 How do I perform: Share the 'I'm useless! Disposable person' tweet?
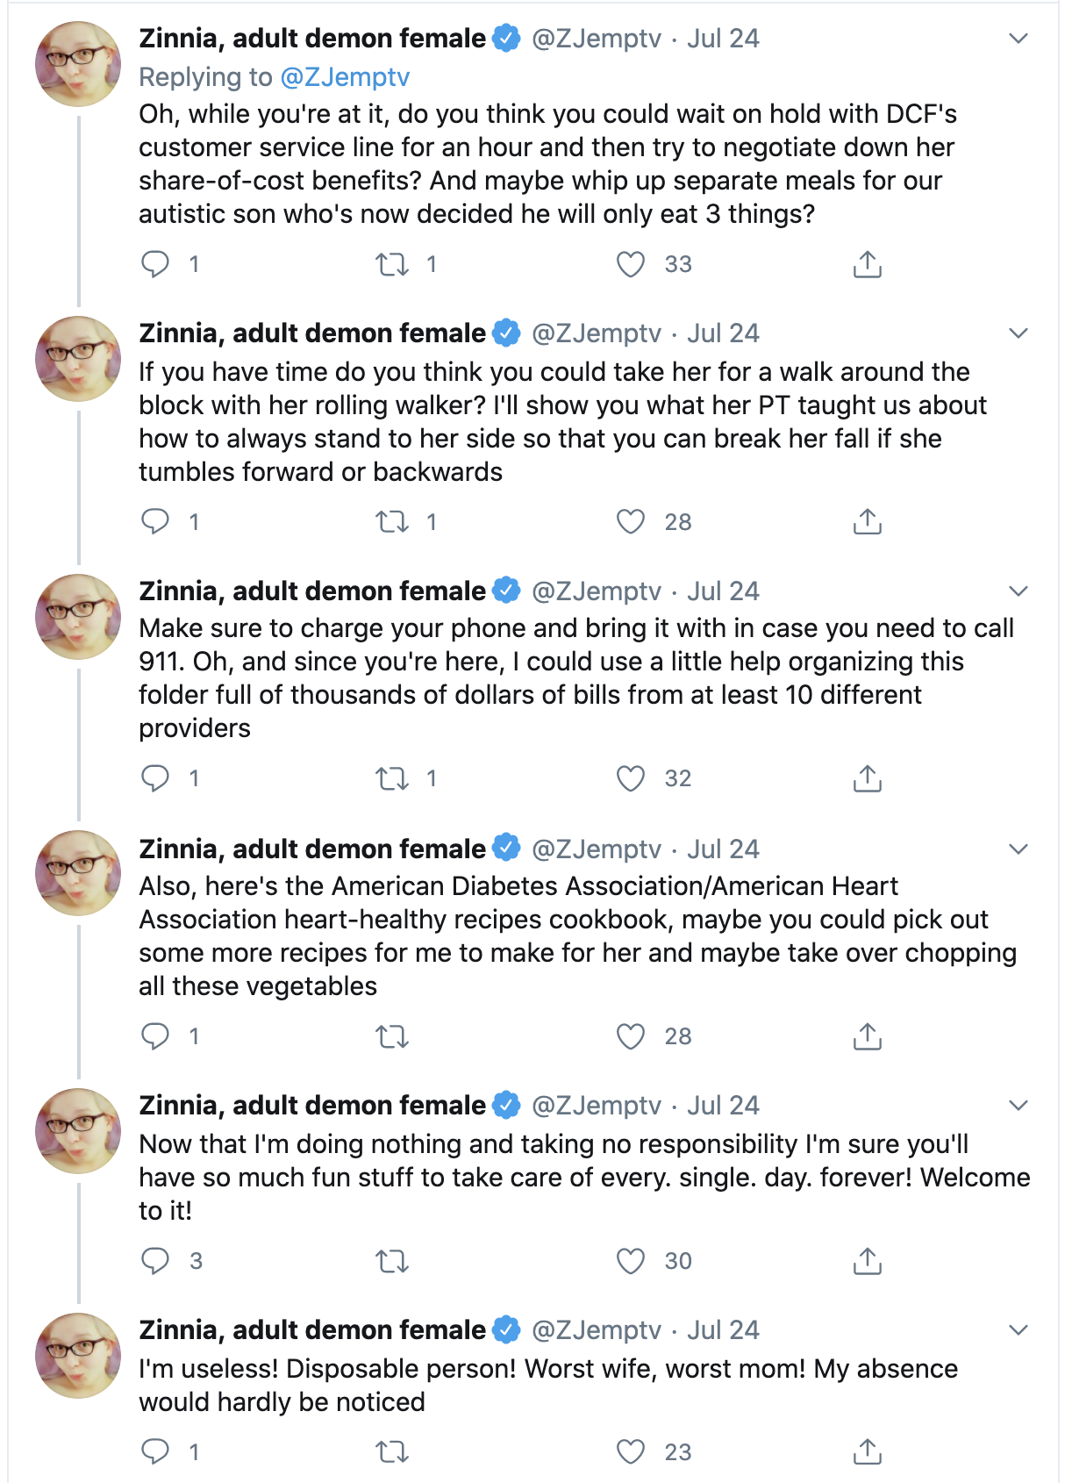(x=867, y=1452)
